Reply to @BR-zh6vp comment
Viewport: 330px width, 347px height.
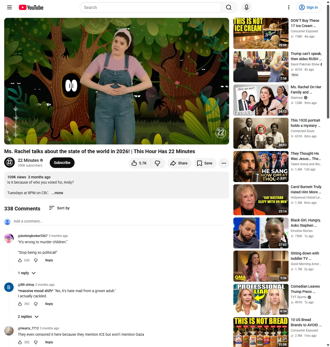[49, 304]
